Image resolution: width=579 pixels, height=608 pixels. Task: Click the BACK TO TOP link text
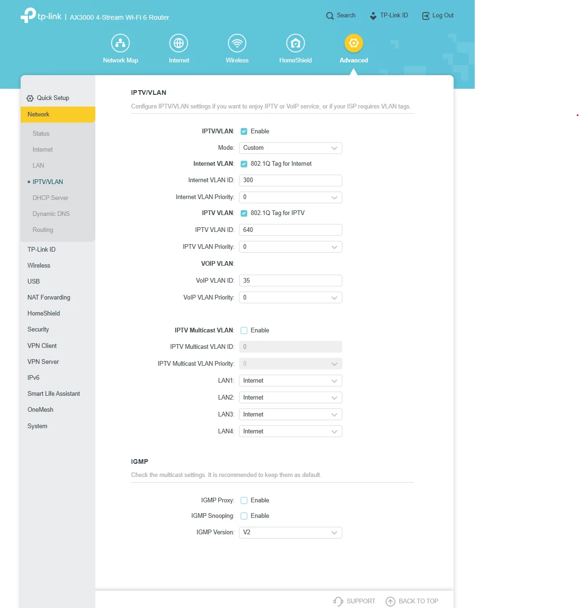coord(418,601)
